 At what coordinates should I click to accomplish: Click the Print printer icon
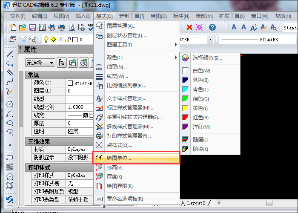click(62, 27)
